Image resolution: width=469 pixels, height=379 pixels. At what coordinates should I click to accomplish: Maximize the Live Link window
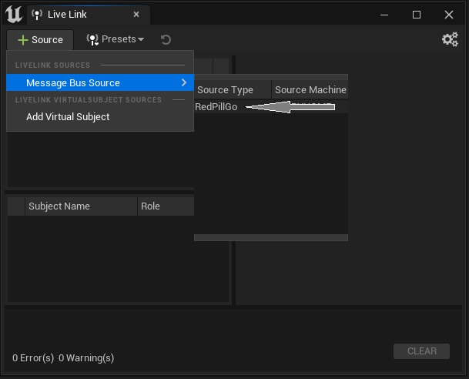tap(417, 15)
